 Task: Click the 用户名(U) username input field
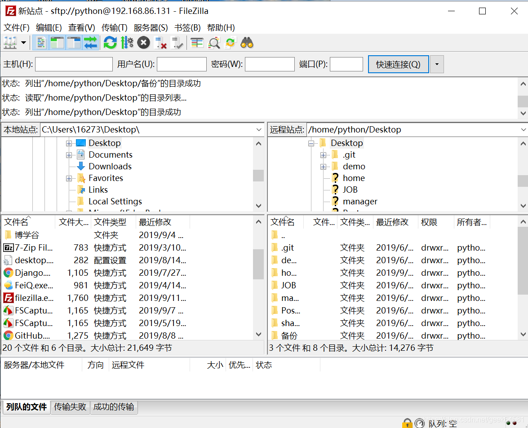click(182, 64)
